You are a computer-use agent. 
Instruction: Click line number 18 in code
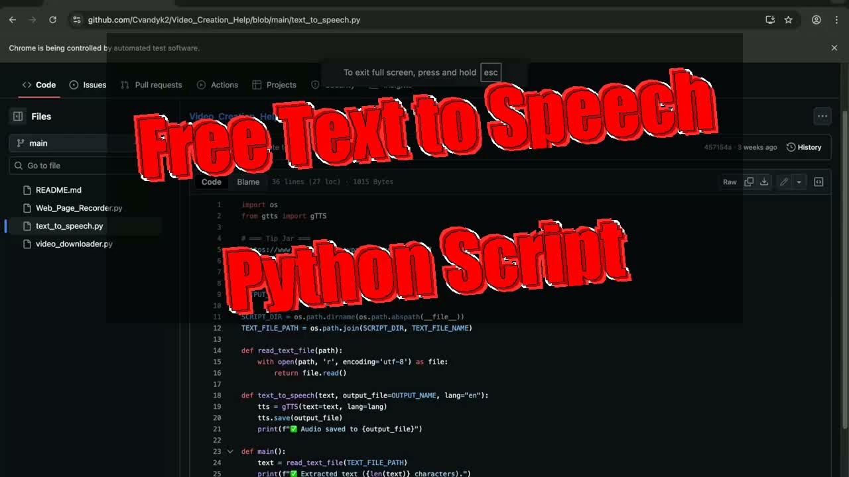[217, 396]
